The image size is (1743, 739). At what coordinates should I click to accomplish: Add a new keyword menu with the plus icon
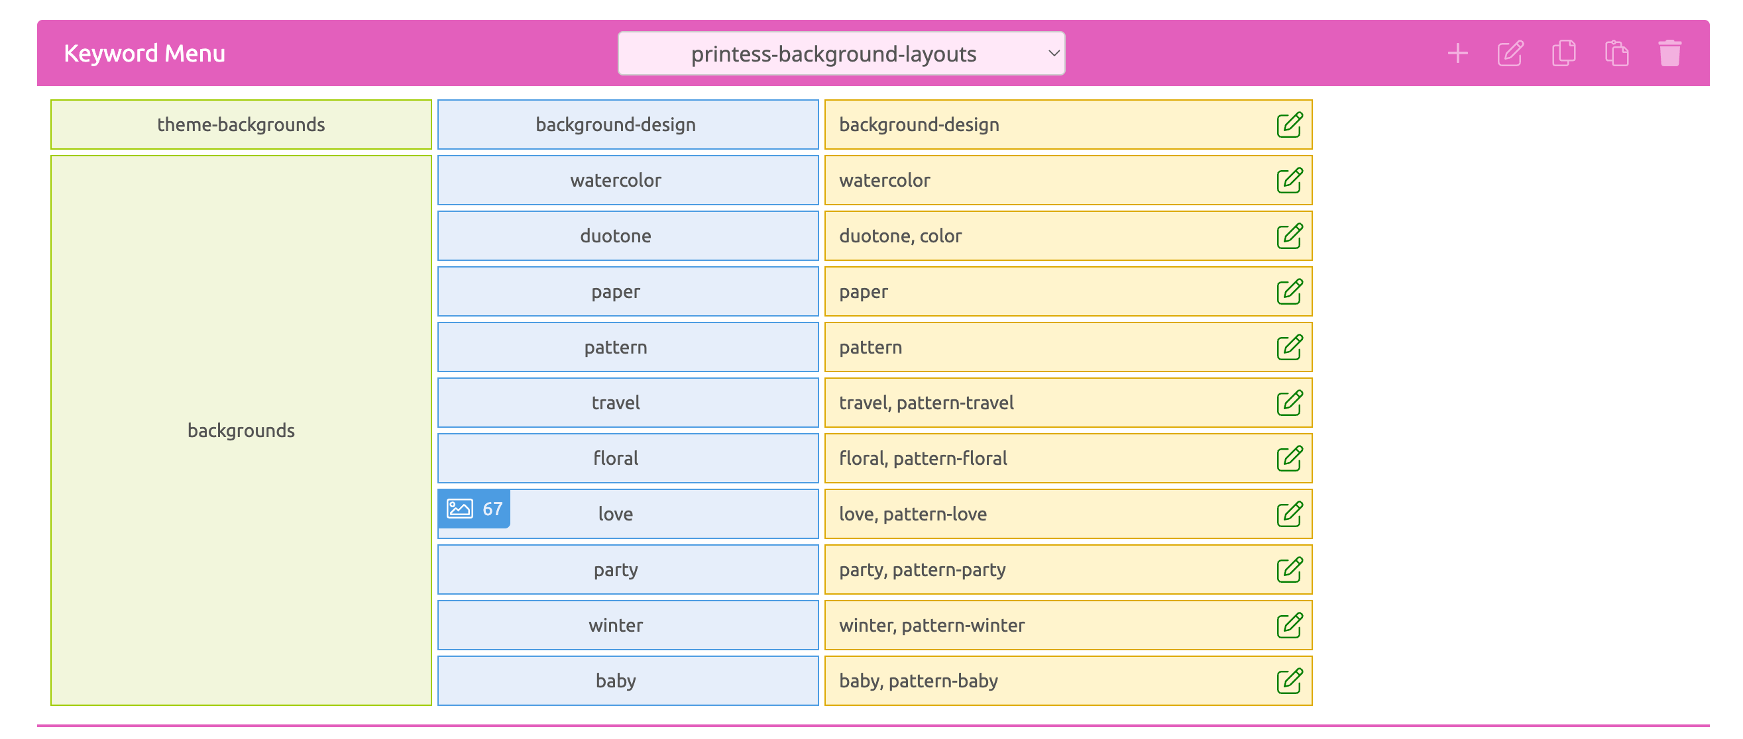(x=1458, y=54)
